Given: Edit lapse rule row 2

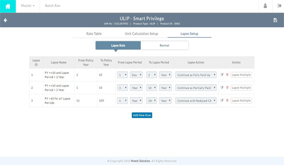Looking at the screenshot, I should point(222,87).
